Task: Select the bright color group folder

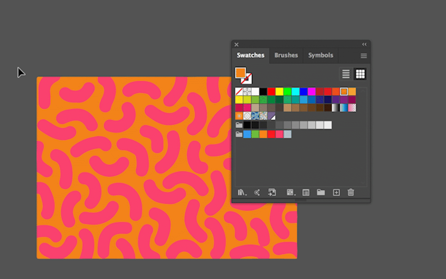Action: point(239,134)
